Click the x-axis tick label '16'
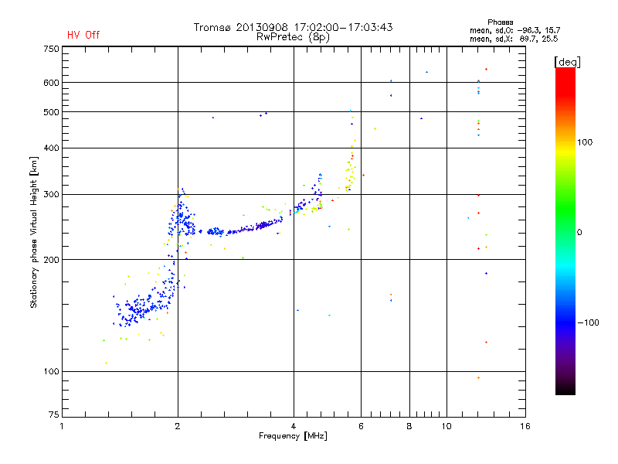The width and height of the screenshot is (618, 464). coord(525,426)
